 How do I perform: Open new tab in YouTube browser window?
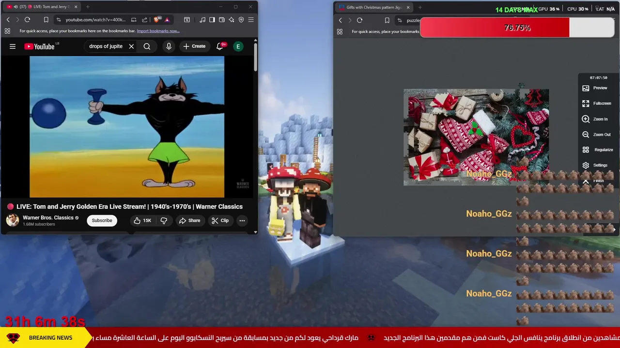coord(88,7)
